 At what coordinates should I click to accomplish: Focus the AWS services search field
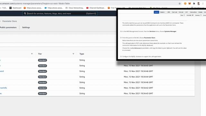tap(60, 14)
